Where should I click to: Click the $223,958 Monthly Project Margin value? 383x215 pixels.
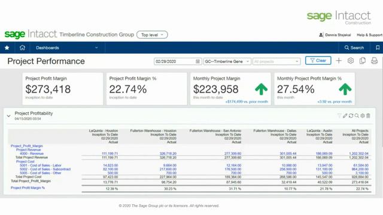click(x=215, y=89)
